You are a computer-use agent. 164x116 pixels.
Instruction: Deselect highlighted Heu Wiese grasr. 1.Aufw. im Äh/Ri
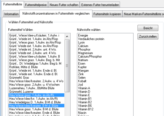pos(36,95)
